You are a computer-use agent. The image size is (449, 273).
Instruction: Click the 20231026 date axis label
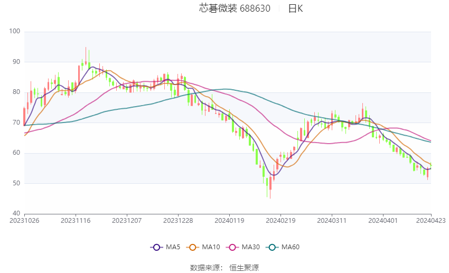(24, 220)
